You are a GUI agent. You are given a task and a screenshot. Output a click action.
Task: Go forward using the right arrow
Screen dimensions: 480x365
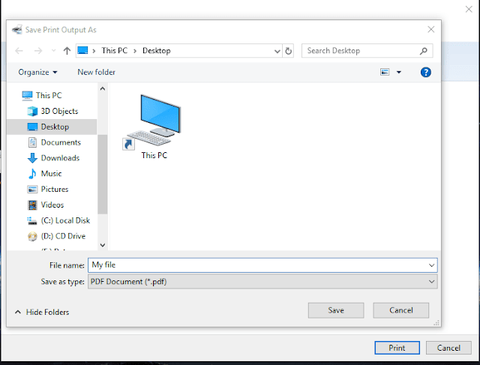click(x=38, y=51)
